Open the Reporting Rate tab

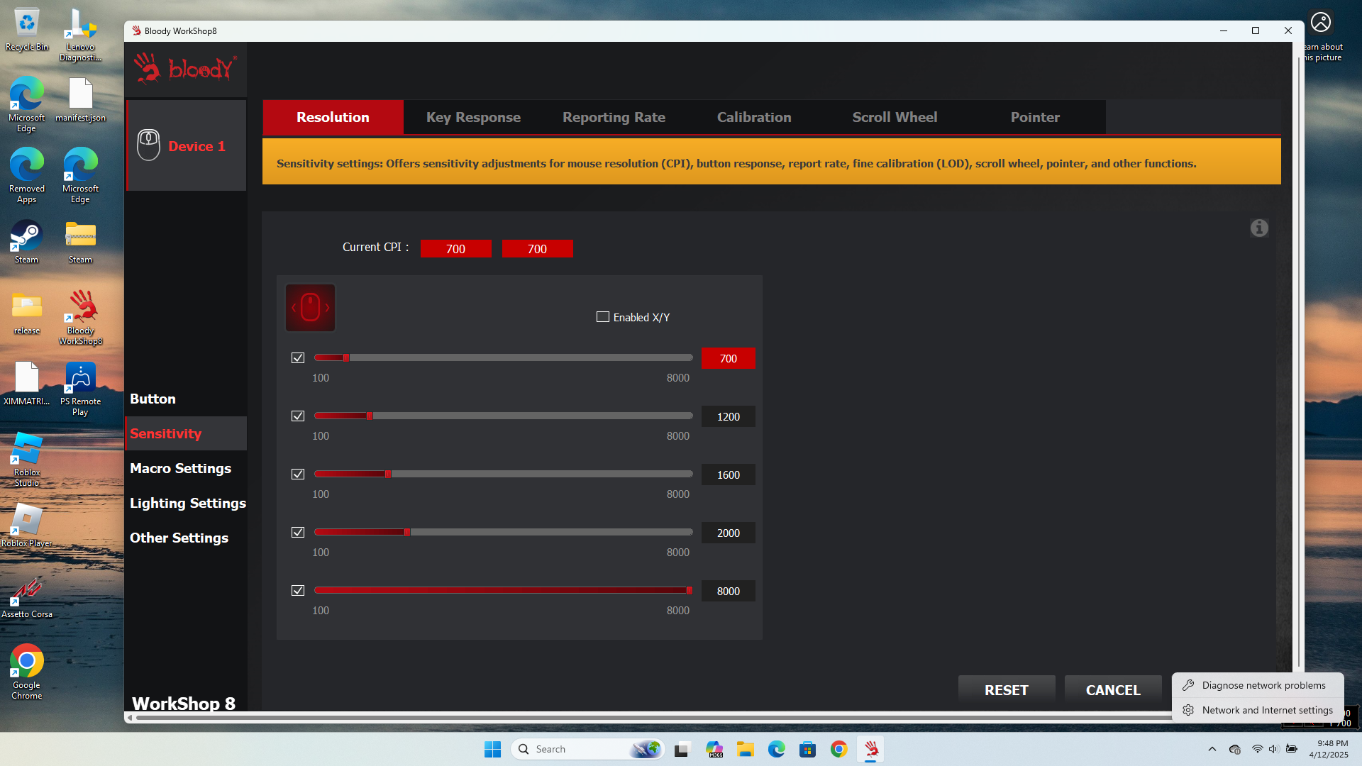pyautogui.click(x=614, y=117)
